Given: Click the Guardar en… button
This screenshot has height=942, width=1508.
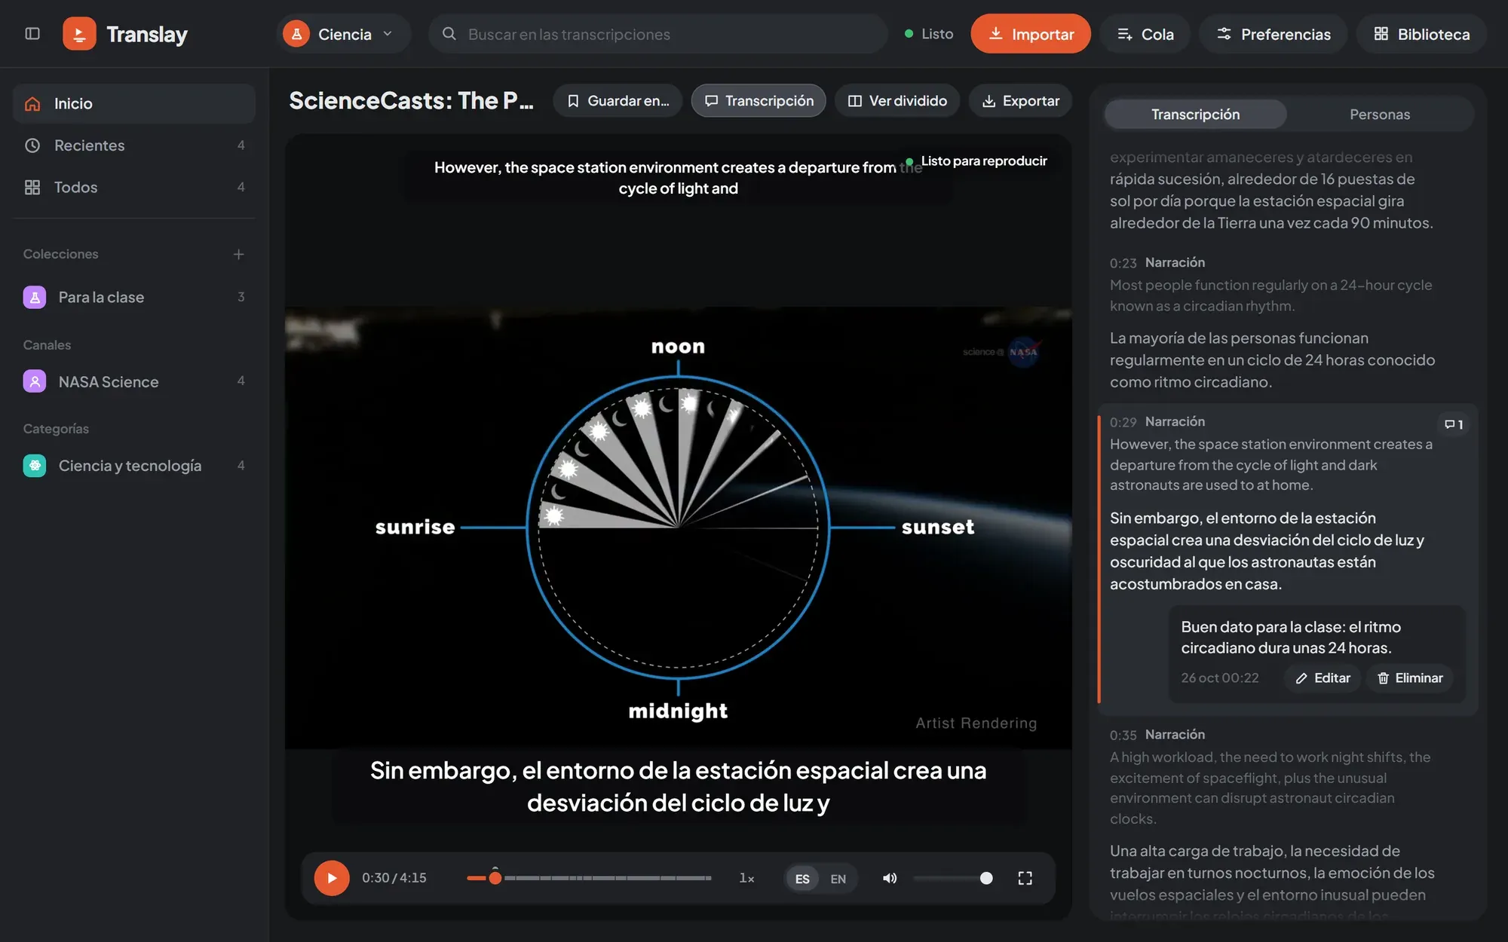Looking at the screenshot, I should tap(618, 101).
